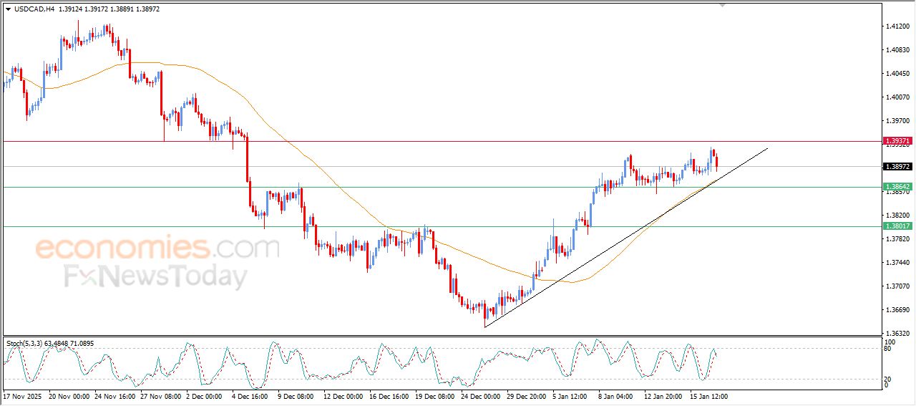Viewport: 916px width, 406px height.
Task: Click the 17 Nov 2025 date label
Action: [x=22, y=396]
